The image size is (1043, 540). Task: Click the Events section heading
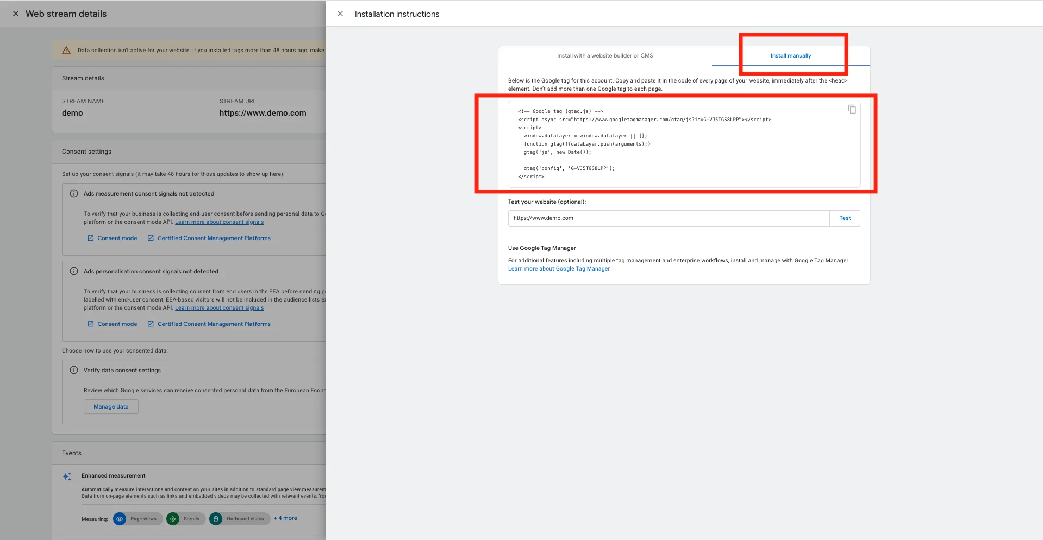tap(72, 453)
